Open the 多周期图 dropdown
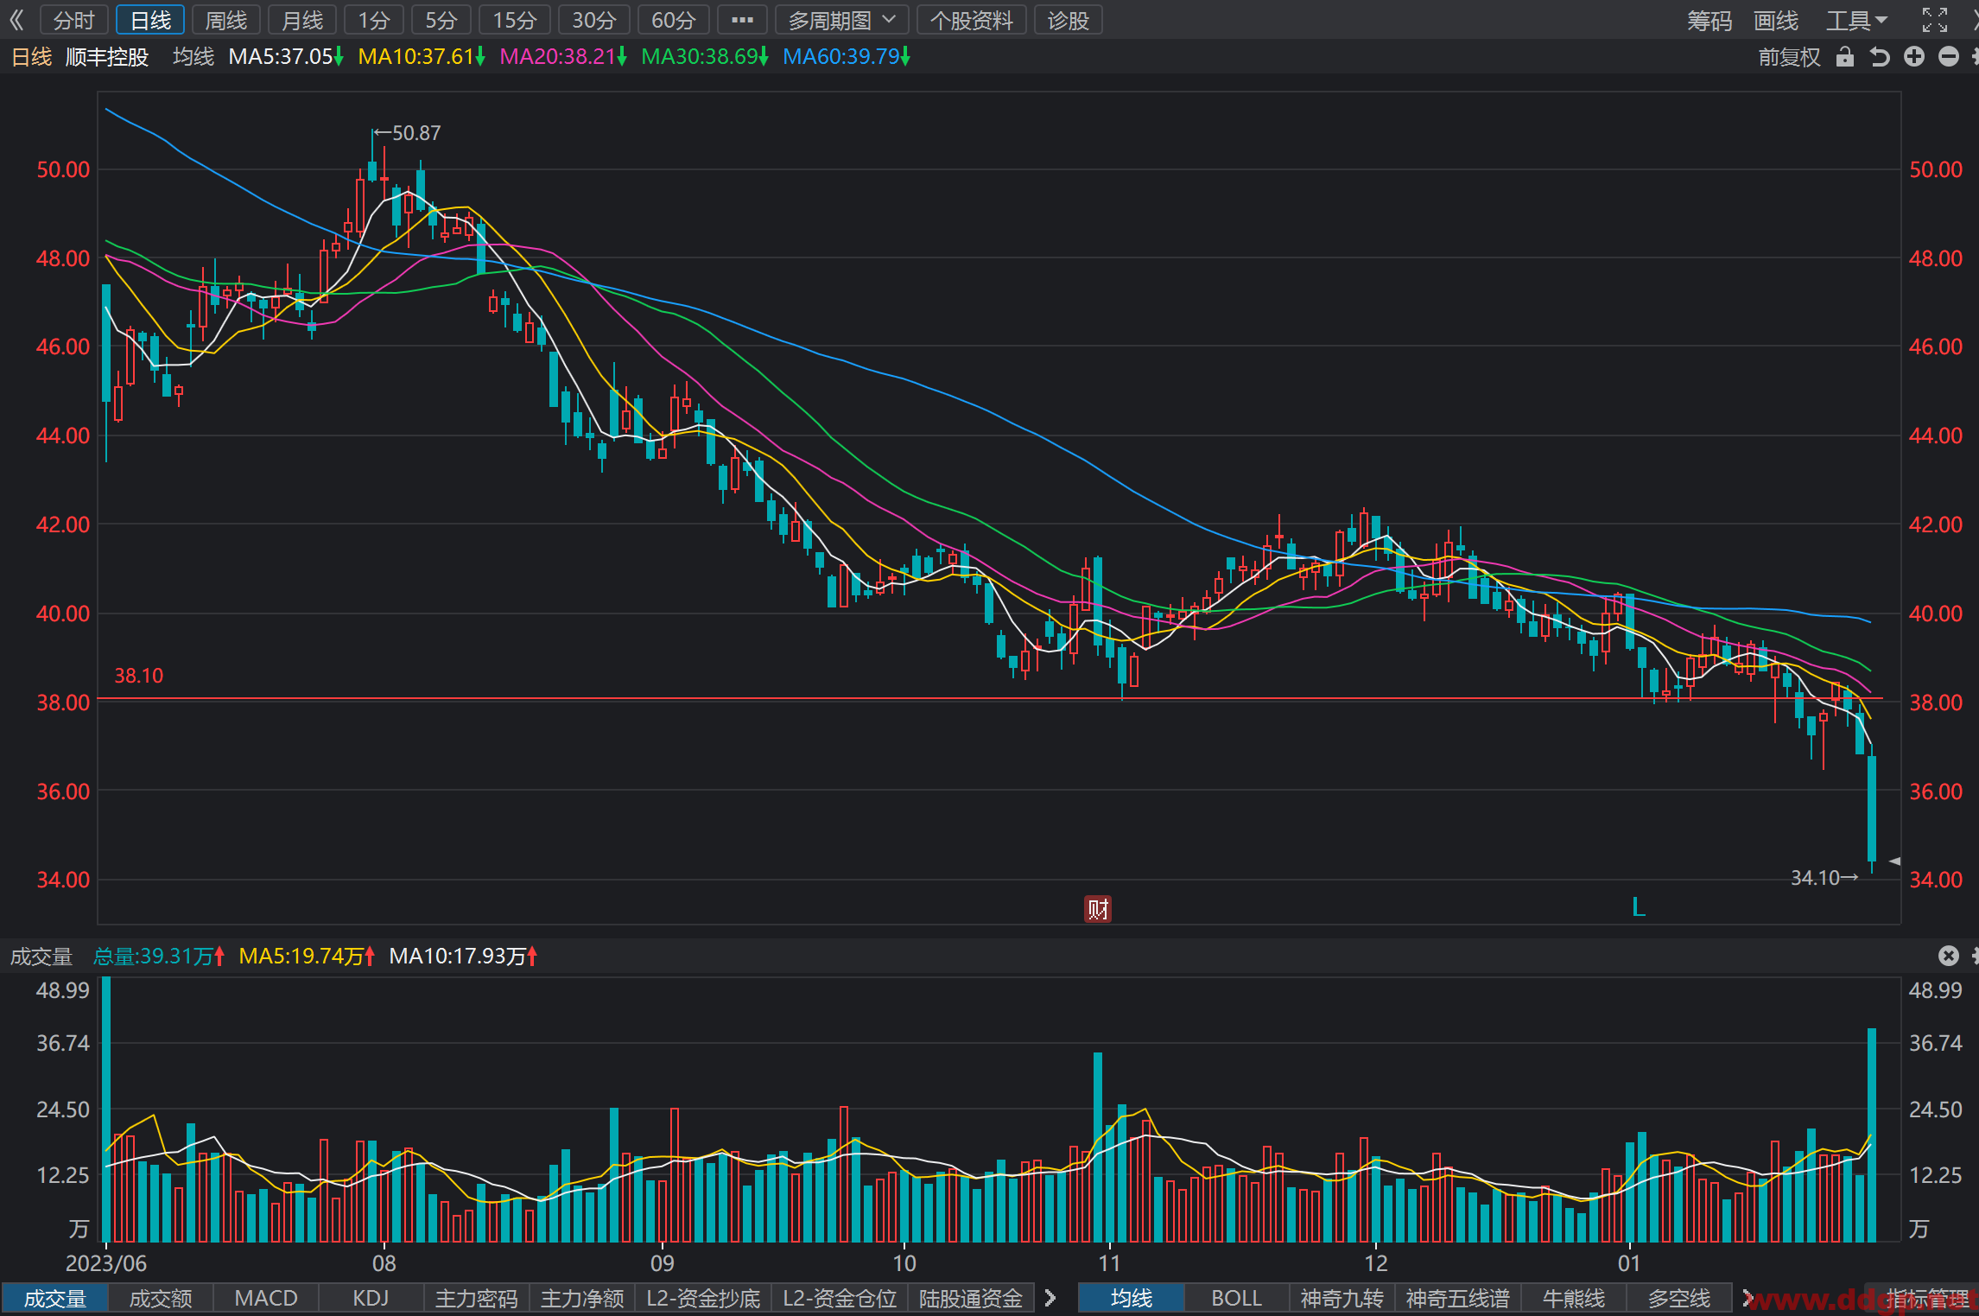Image resolution: width=1979 pixels, height=1316 pixels. pyautogui.click(x=841, y=20)
